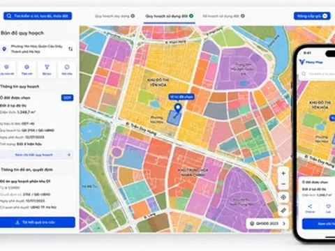The width and height of the screenshot is (335, 251).
Task: Click the 'Thông tin đồ án, quyết định' heading
Action: [27, 169]
